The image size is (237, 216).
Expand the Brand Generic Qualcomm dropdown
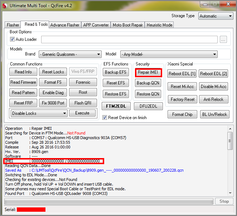[70, 54]
